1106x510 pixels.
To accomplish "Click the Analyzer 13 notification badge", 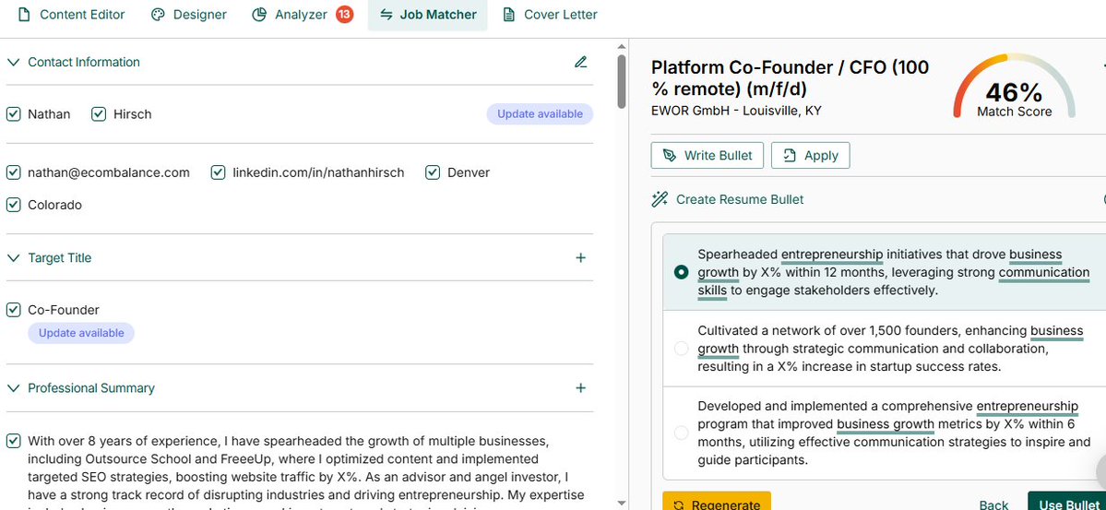I will coord(344,14).
